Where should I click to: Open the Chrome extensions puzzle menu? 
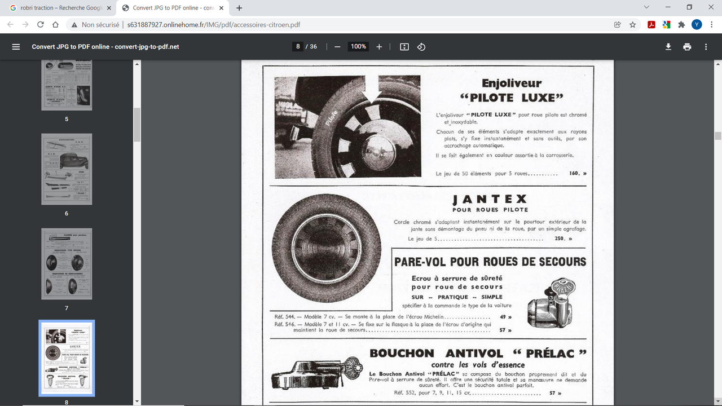(681, 25)
